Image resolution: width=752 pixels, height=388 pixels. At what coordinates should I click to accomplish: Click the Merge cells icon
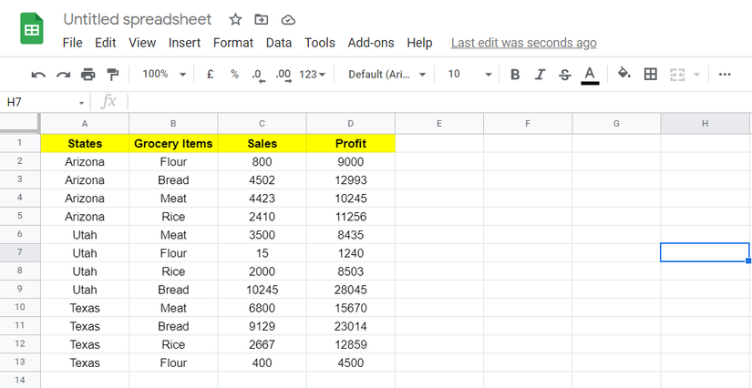pos(677,75)
